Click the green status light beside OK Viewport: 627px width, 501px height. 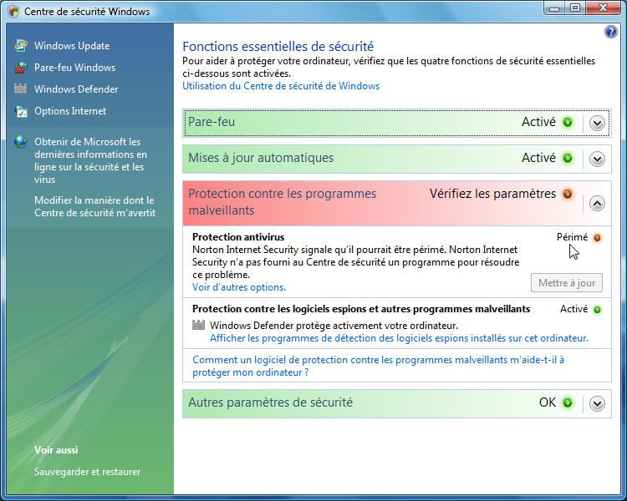(568, 402)
